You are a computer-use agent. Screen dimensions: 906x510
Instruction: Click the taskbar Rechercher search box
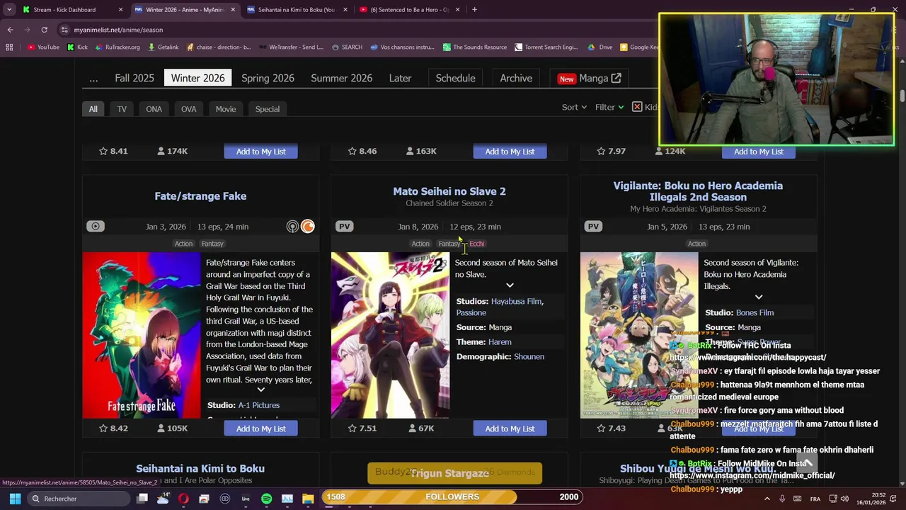(77, 499)
